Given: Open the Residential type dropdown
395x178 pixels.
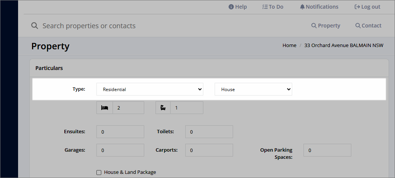Looking at the screenshot, I should coord(149,90).
